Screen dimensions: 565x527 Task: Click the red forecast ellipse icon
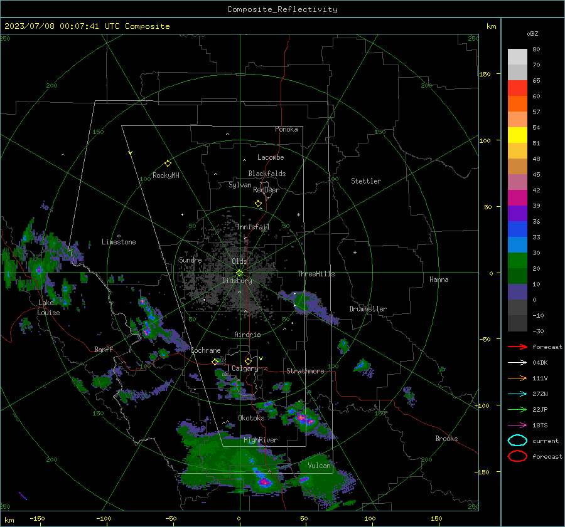pos(517,456)
